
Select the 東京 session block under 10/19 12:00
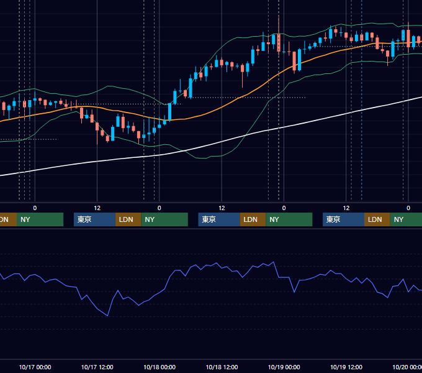343,219
